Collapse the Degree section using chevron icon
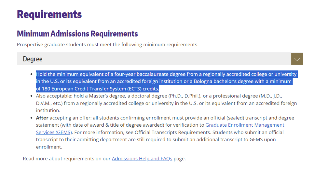 click(x=297, y=59)
